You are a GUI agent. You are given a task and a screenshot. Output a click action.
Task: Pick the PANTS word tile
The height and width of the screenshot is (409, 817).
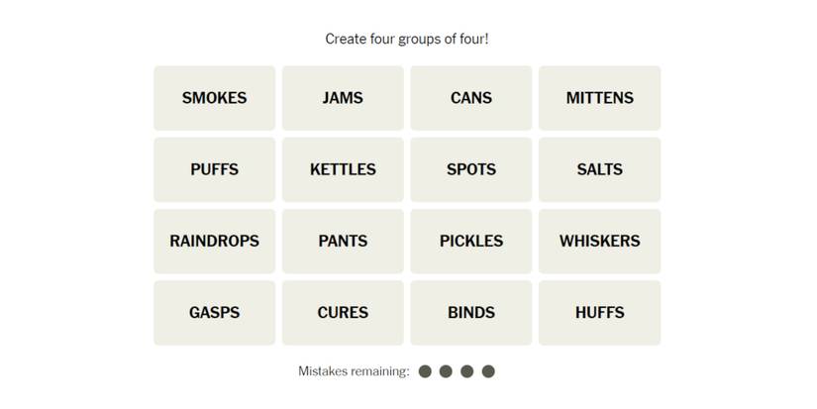tap(343, 241)
